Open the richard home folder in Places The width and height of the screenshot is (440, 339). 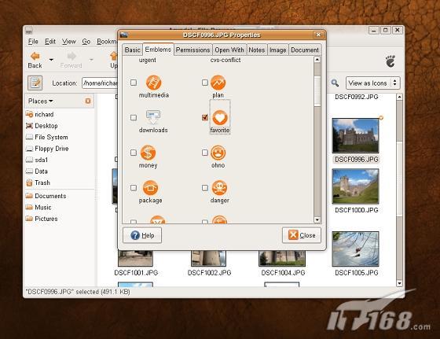(39, 114)
